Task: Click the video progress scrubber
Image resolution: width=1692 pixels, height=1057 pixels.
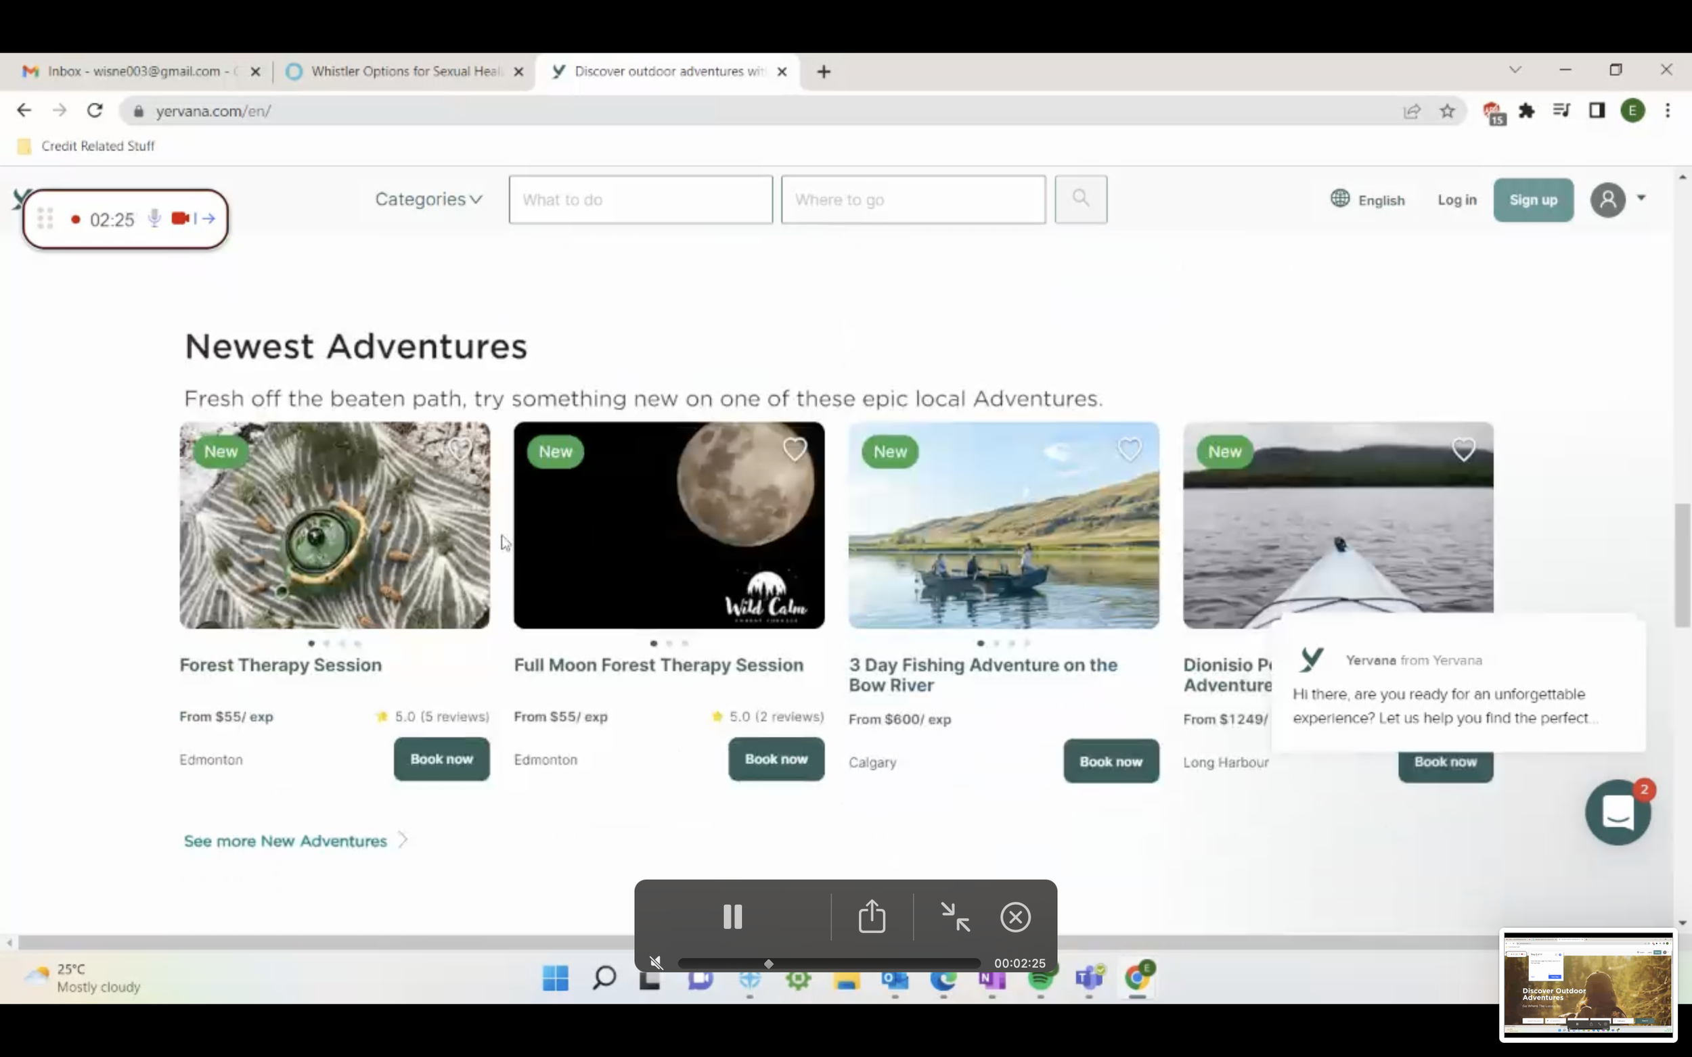Action: pyautogui.click(x=768, y=964)
